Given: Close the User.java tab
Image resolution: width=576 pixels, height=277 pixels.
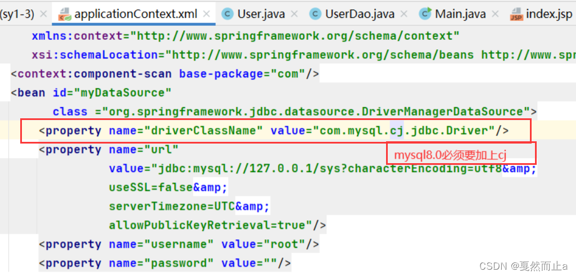Looking at the screenshot, I should click(294, 14).
